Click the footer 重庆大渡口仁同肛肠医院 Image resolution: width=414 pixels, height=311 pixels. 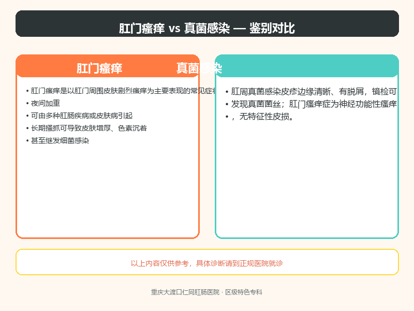click(x=185, y=292)
